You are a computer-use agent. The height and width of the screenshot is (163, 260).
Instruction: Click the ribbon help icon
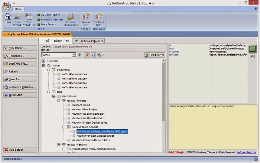tap(256, 9)
